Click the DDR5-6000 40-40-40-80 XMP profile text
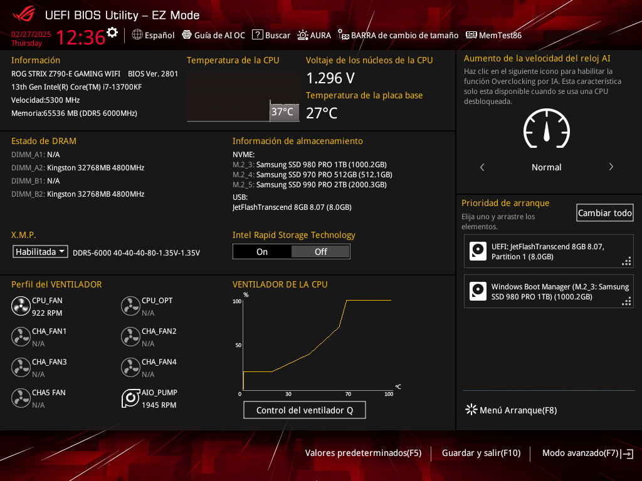This screenshot has height=481, width=642. (136, 253)
